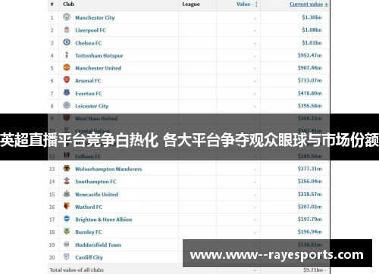
Task: Click the $1.01bn value cell
Action: coord(312,42)
